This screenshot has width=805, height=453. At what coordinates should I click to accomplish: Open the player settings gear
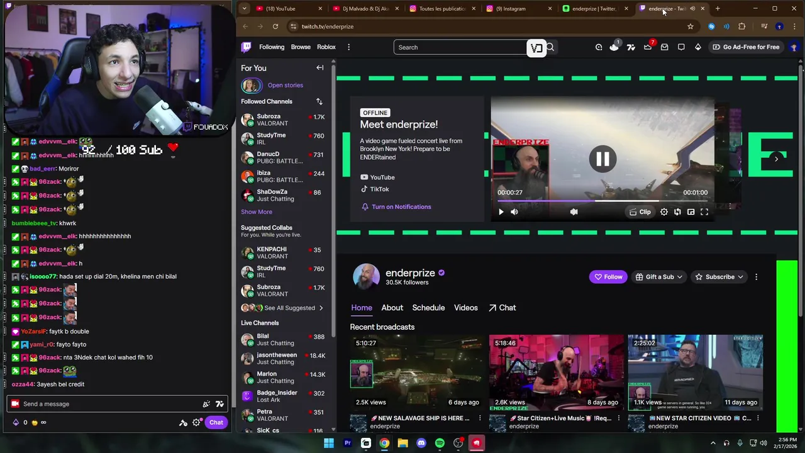point(664,212)
